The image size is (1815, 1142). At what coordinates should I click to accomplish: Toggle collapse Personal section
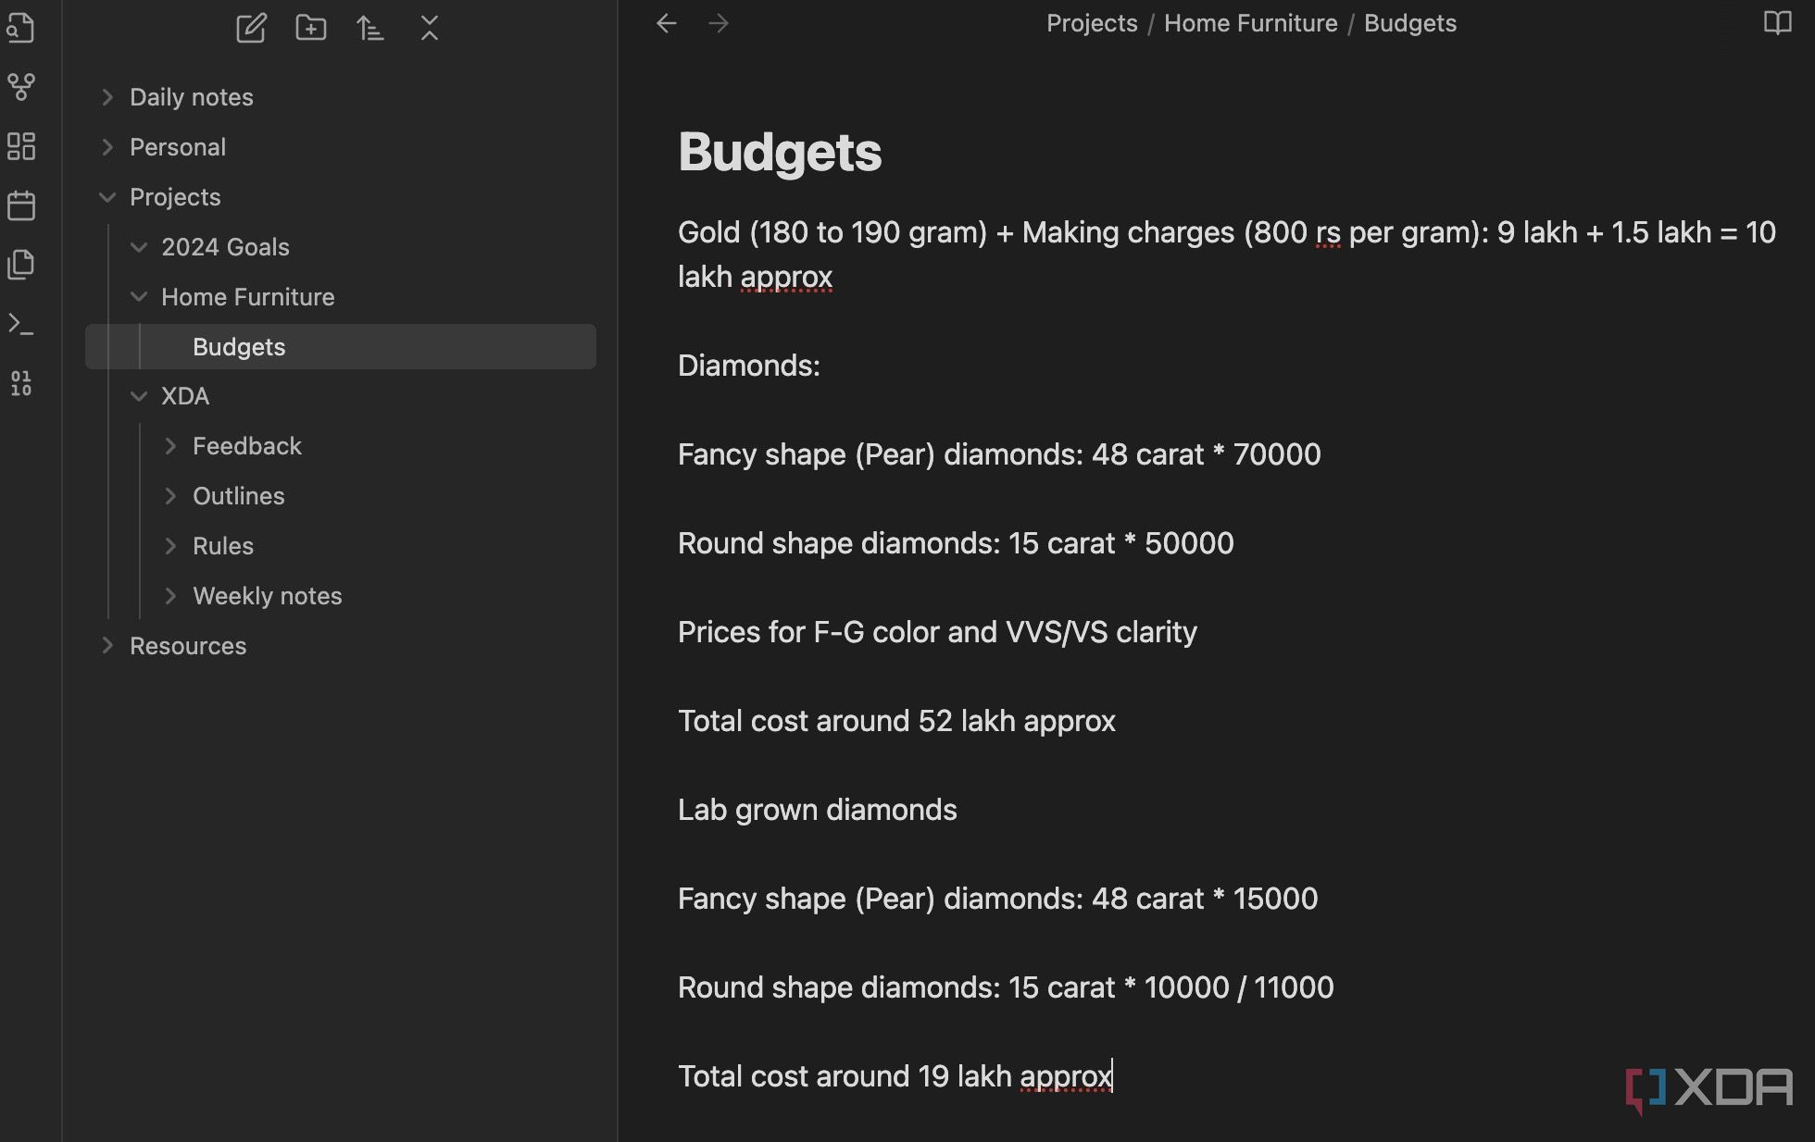click(x=108, y=146)
